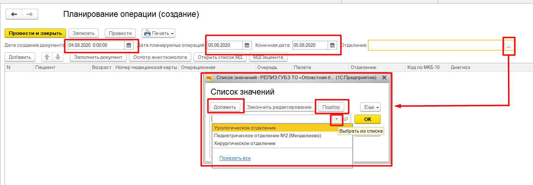The image size is (533, 185).
Task: Choose Хирургическое отделение in the list
Action: click(245, 143)
